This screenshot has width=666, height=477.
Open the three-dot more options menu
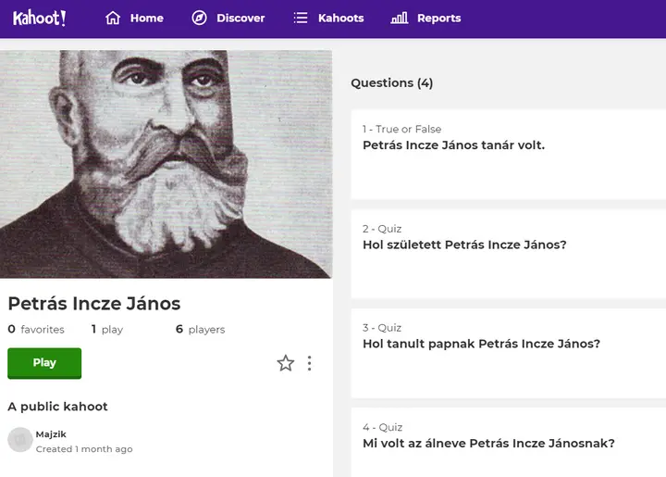point(309,363)
